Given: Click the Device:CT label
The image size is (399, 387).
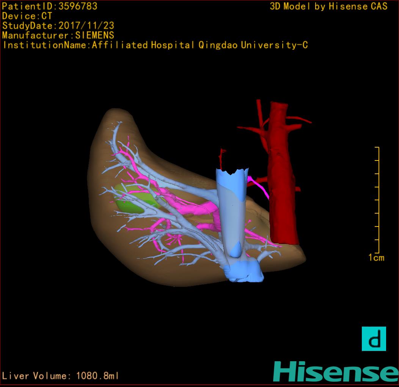Looking at the screenshot, I should click(x=27, y=16).
